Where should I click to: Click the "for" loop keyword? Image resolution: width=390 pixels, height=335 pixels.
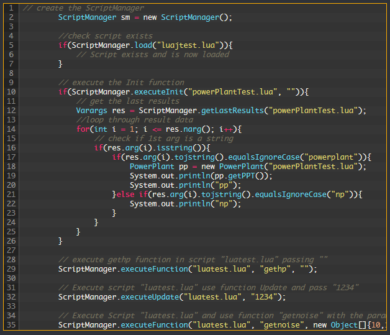(83, 129)
